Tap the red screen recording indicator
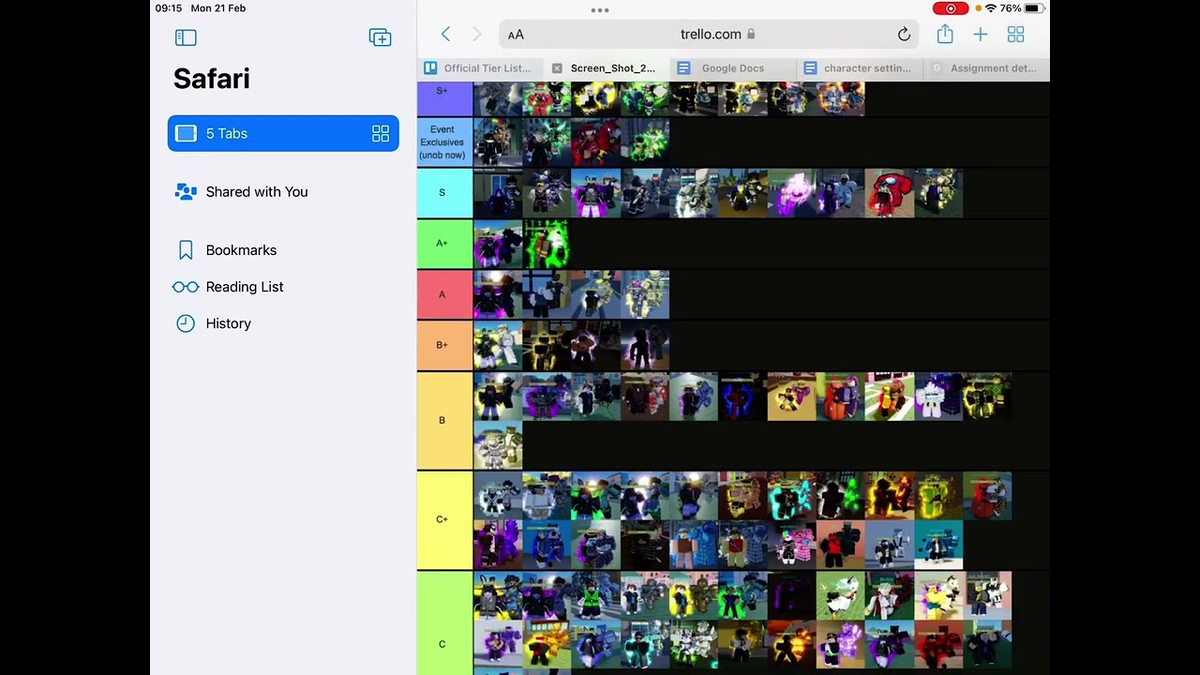 tap(951, 8)
